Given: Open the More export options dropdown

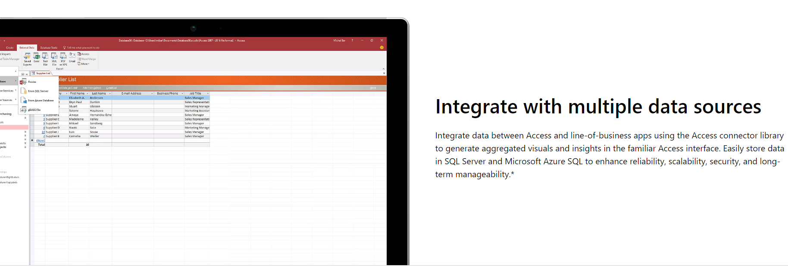Looking at the screenshot, I should (x=84, y=64).
